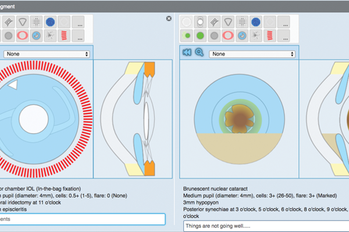The height and width of the screenshot is (232, 349).
Task: Expand top-row '...' more icons in left toolbar
Action: [x=78, y=22]
